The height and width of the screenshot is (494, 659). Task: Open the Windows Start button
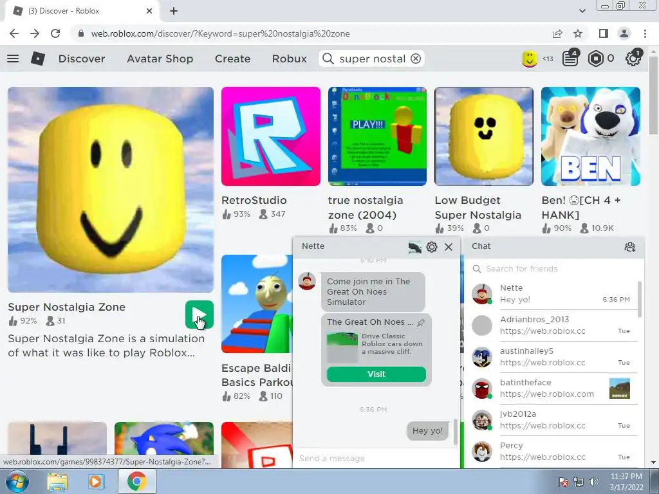17,481
